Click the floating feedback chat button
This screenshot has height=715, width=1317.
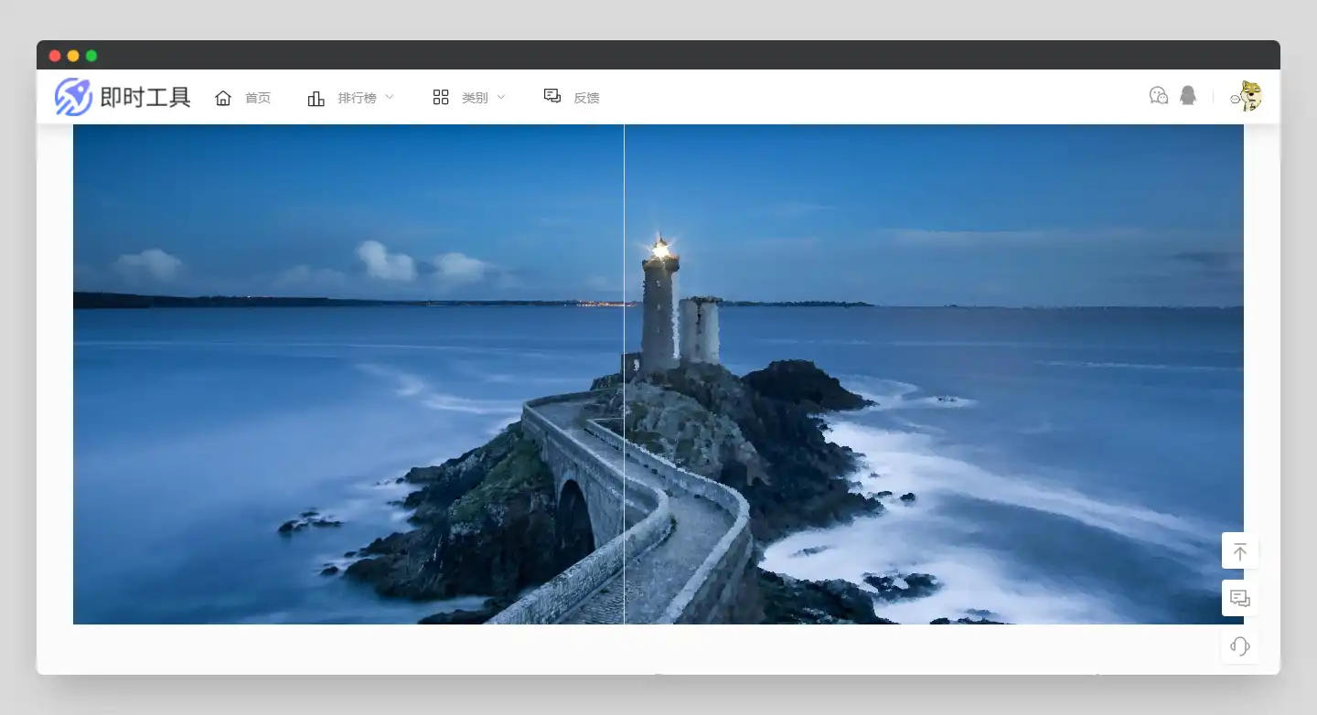coord(1240,599)
